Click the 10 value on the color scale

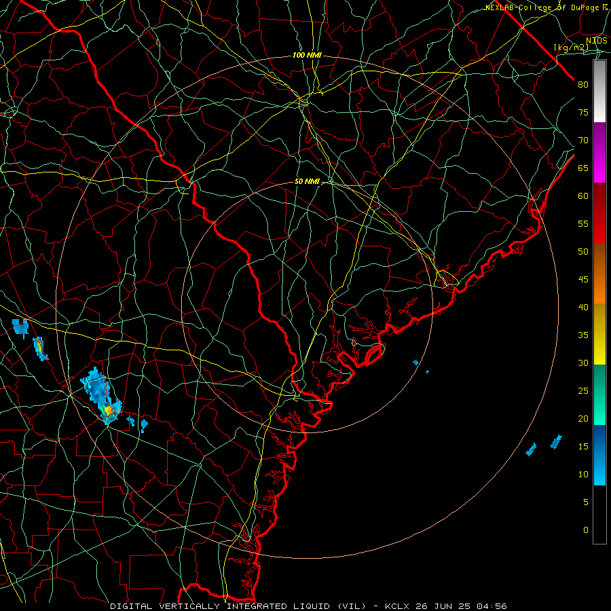click(583, 475)
